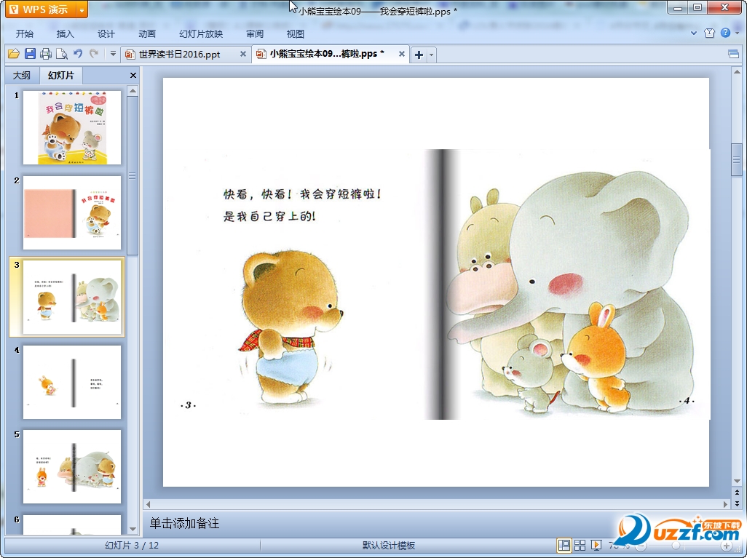Image resolution: width=747 pixels, height=558 pixels.
Task: Save the presentation with the disk icon
Action: (x=30, y=54)
